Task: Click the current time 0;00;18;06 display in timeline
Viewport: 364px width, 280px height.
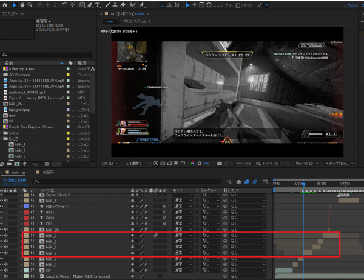Action: (x=15, y=180)
